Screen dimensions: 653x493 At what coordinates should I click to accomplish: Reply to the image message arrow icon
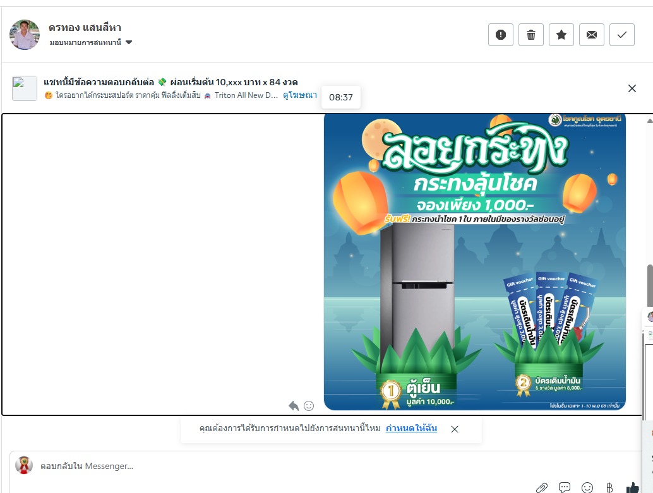tap(294, 405)
